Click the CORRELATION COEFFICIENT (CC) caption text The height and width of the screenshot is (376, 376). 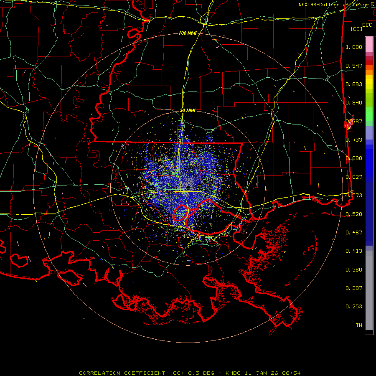tap(132, 373)
